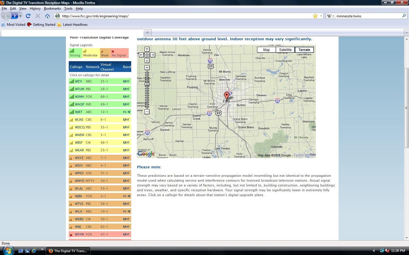
Task: Open the Tools menu
Action: [68, 8]
